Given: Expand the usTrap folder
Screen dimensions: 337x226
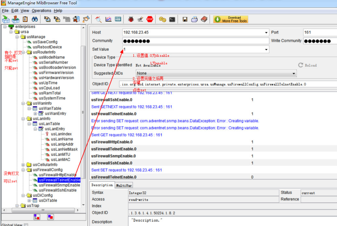Looking at the screenshot, I should coord(17,206).
